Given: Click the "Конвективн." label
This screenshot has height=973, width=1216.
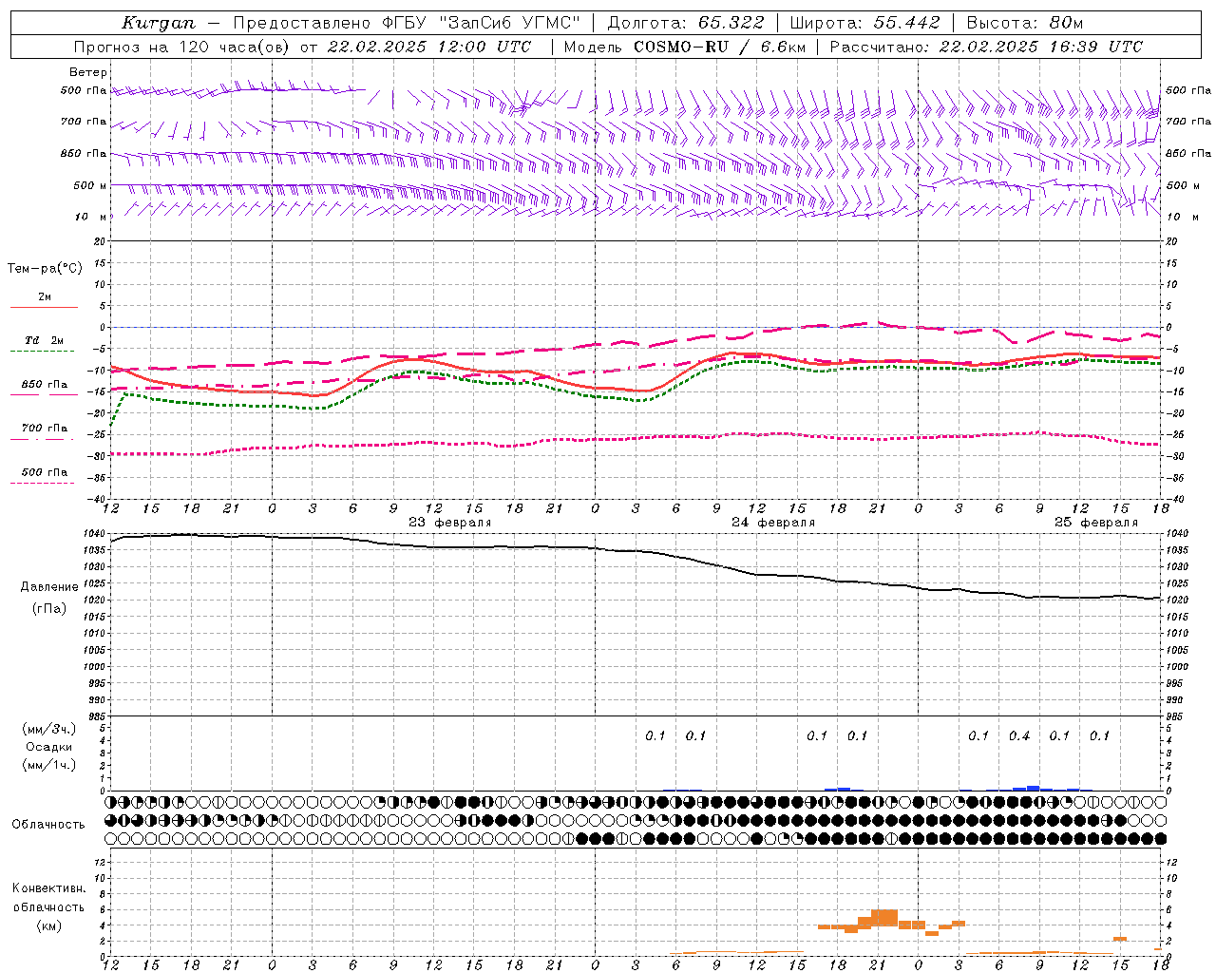Looking at the screenshot, I should pos(49,888).
